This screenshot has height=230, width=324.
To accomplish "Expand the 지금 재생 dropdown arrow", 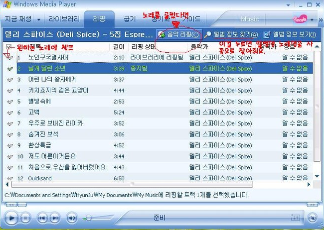I will [x=39, y=20].
